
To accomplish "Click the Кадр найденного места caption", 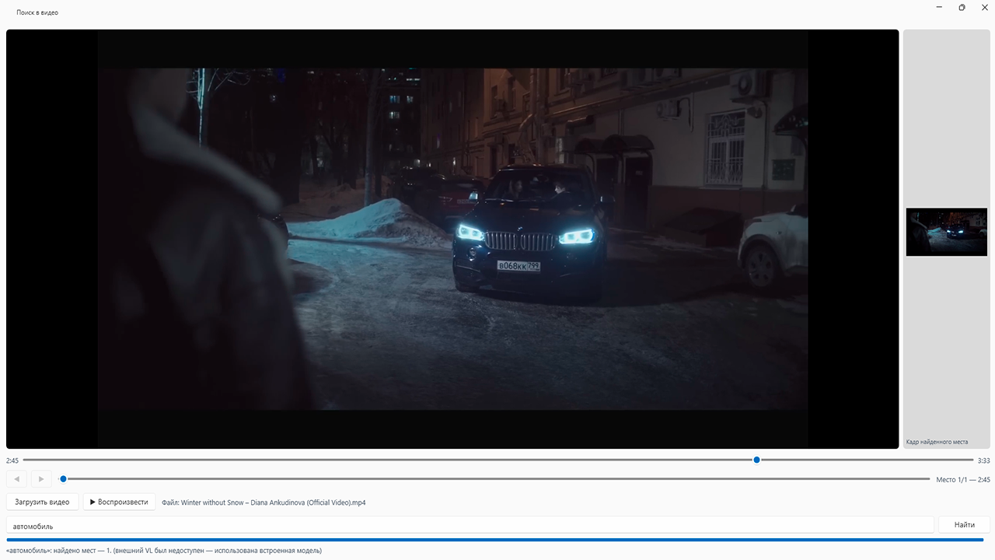I will 937,442.
